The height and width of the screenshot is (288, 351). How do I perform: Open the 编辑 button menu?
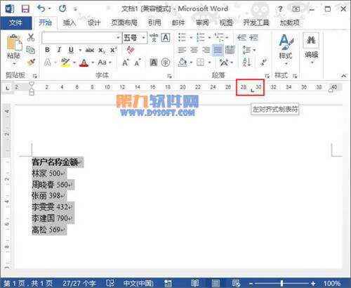pos(311,48)
